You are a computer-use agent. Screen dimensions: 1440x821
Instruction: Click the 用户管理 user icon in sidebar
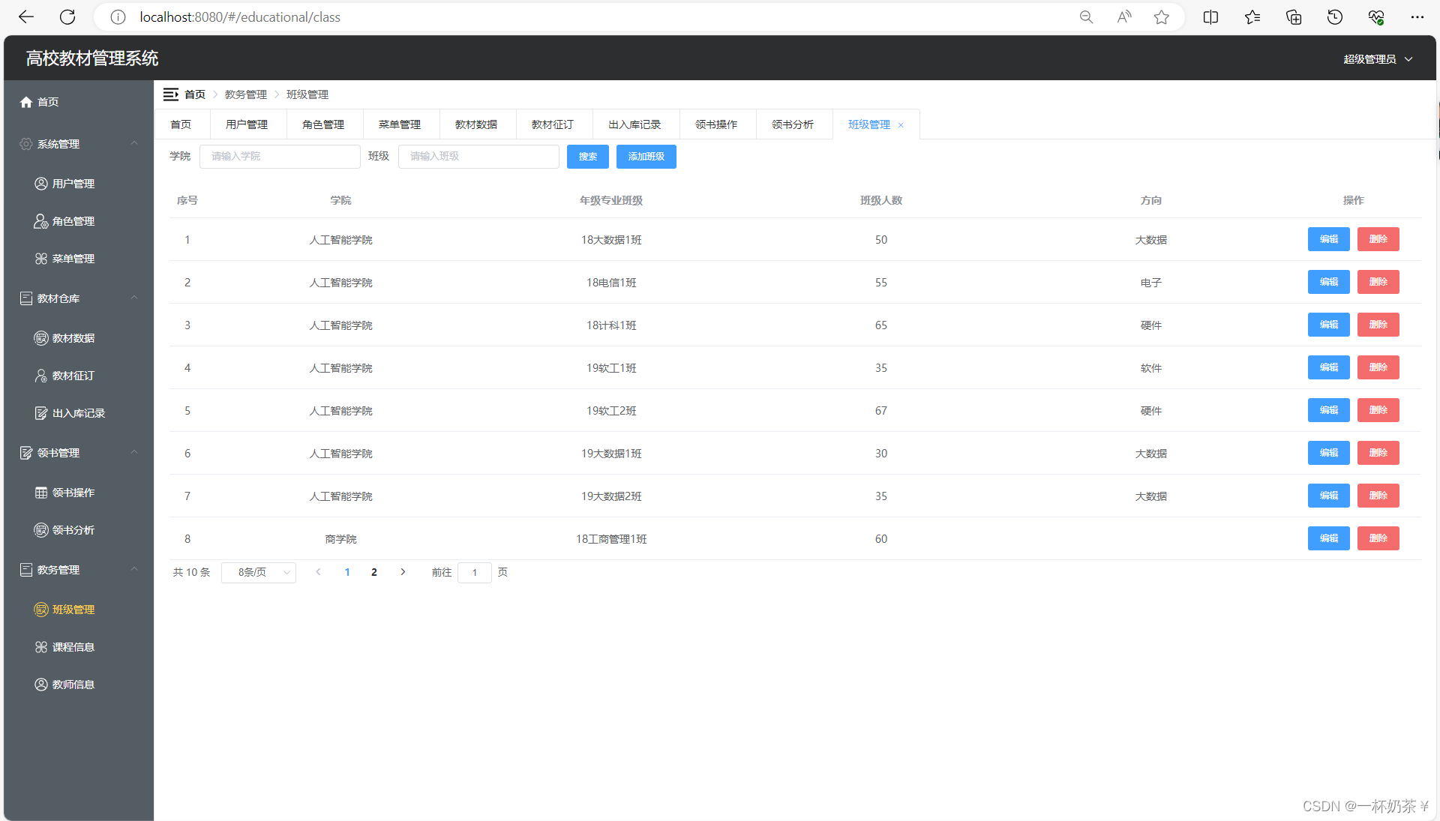click(x=41, y=184)
